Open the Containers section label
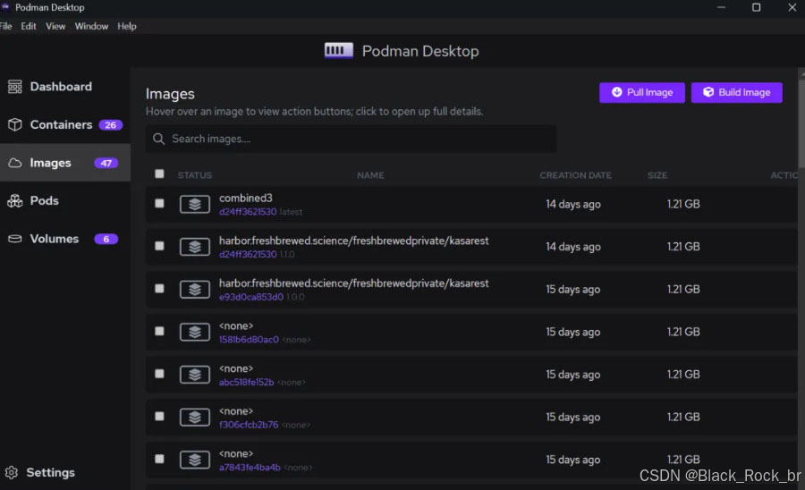The height and width of the screenshot is (490, 805). [x=61, y=124]
